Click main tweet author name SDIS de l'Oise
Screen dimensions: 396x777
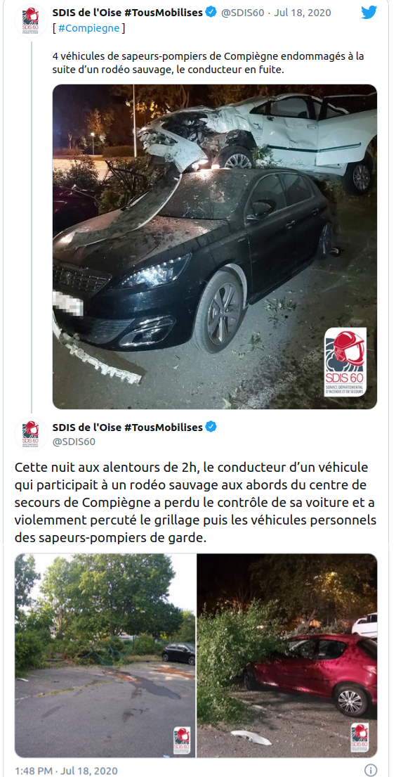pos(128,427)
